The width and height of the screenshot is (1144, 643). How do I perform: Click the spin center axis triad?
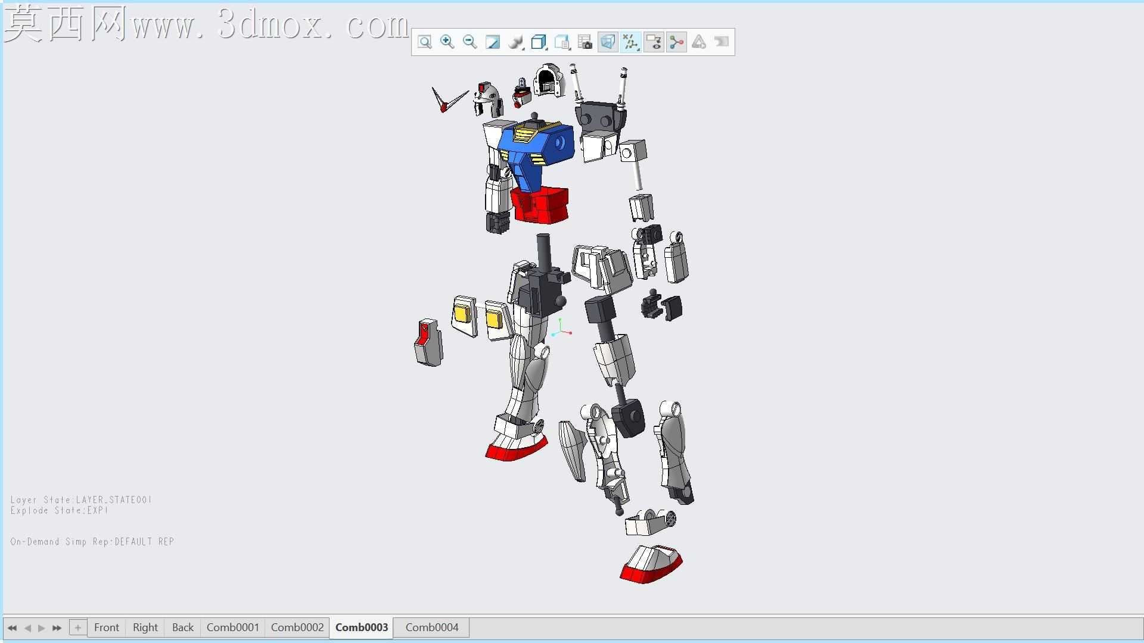click(561, 329)
